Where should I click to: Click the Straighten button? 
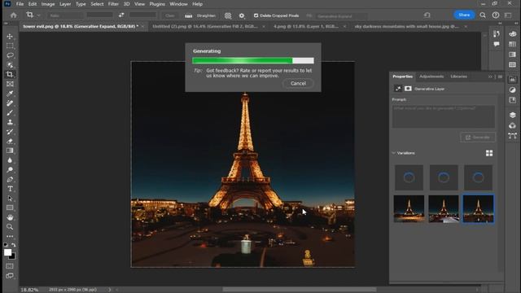200,15
